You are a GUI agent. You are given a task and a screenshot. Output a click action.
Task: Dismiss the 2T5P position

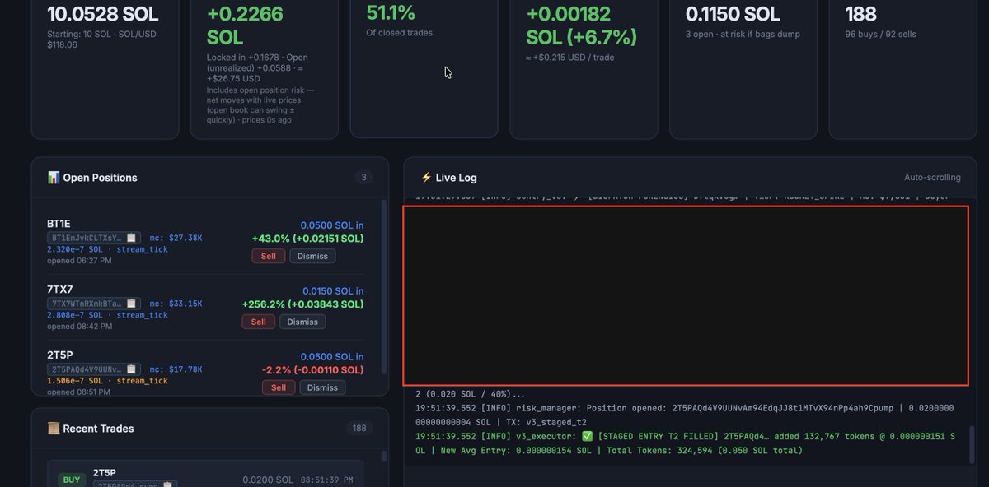[322, 387]
